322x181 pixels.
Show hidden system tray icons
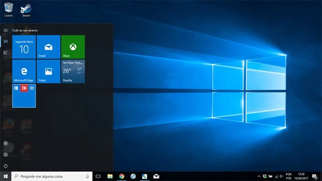(259, 176)
